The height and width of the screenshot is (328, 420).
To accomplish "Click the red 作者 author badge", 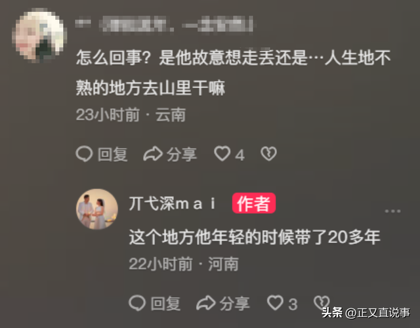I will tap(254, 203).
